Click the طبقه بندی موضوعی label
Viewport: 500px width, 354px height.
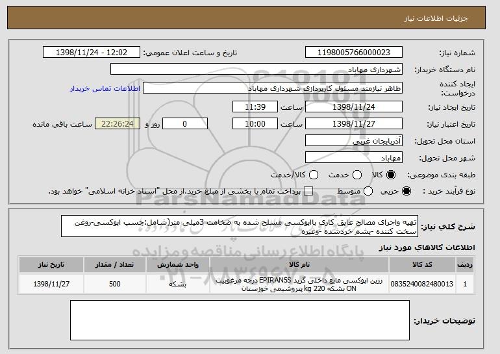(441, 175)
